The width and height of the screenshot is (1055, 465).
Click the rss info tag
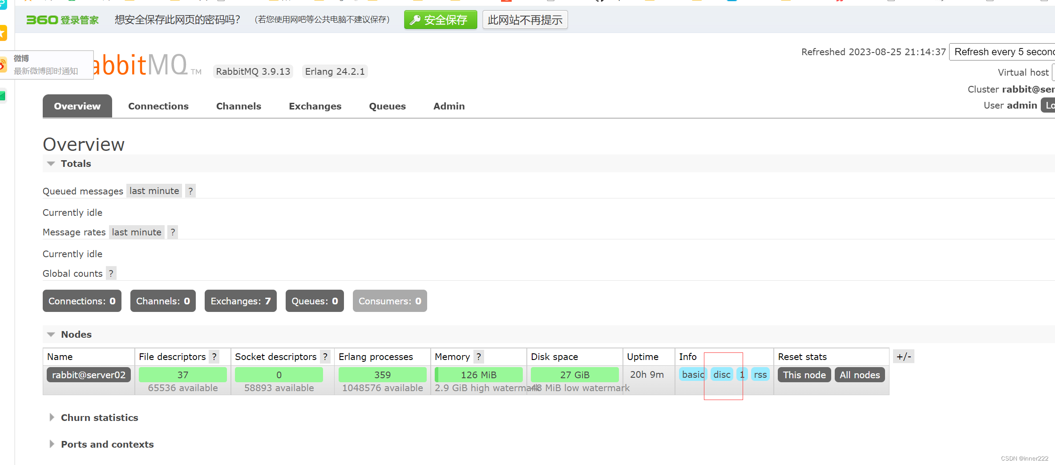coord(760,375)
